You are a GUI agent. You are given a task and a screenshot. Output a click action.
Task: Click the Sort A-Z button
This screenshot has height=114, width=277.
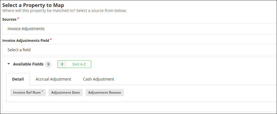79,64
